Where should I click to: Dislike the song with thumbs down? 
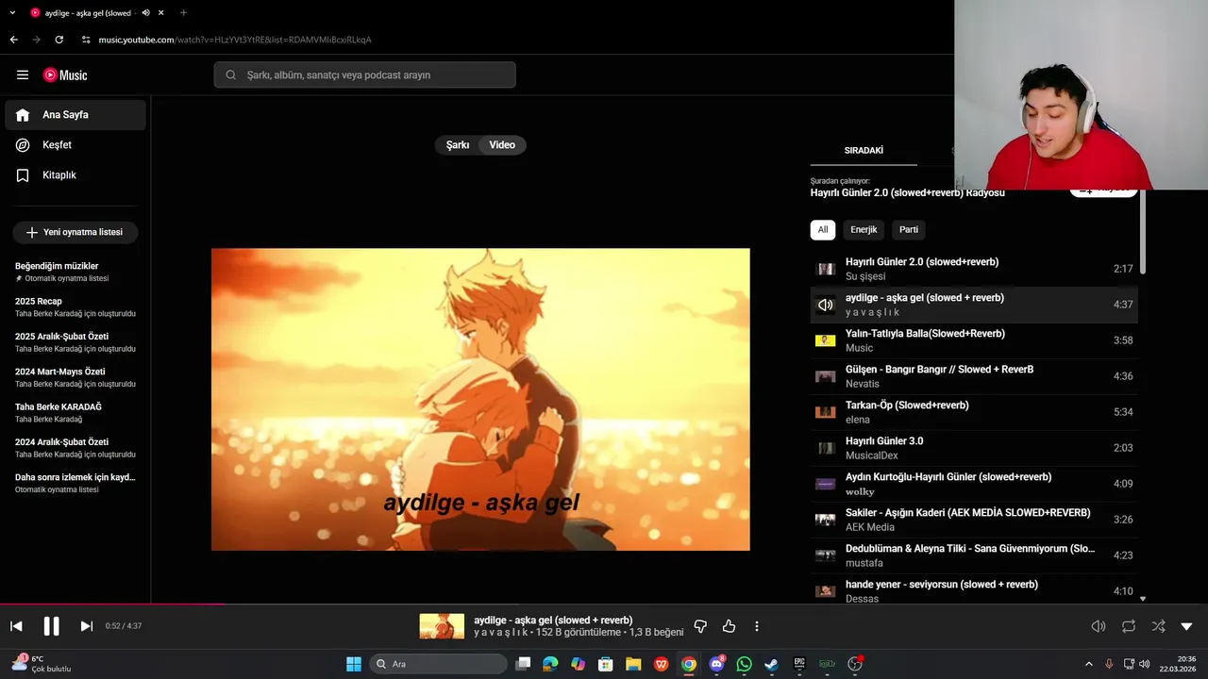click(700, 626)
